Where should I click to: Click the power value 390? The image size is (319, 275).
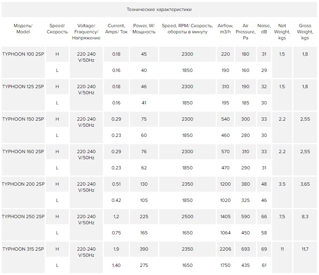[x=144, y=249]
